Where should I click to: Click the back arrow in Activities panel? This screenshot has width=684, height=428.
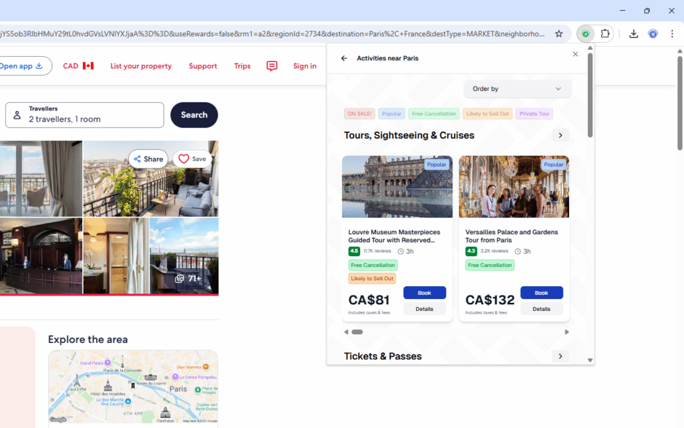pyautogui.click(x=344, y=58)
